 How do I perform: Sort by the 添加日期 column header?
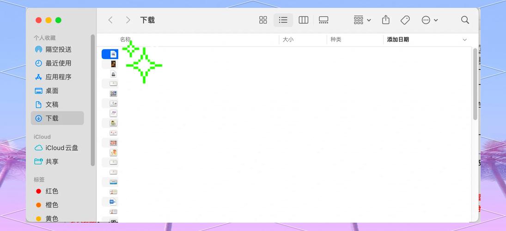click(398, 40)
